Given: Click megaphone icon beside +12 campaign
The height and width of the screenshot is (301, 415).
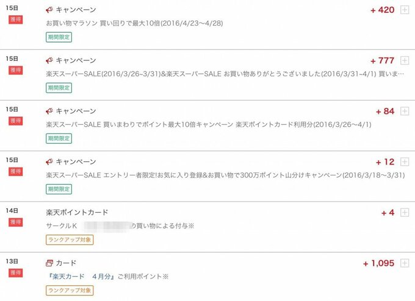Looking at the screenshot, I should (x=49, y=162).
